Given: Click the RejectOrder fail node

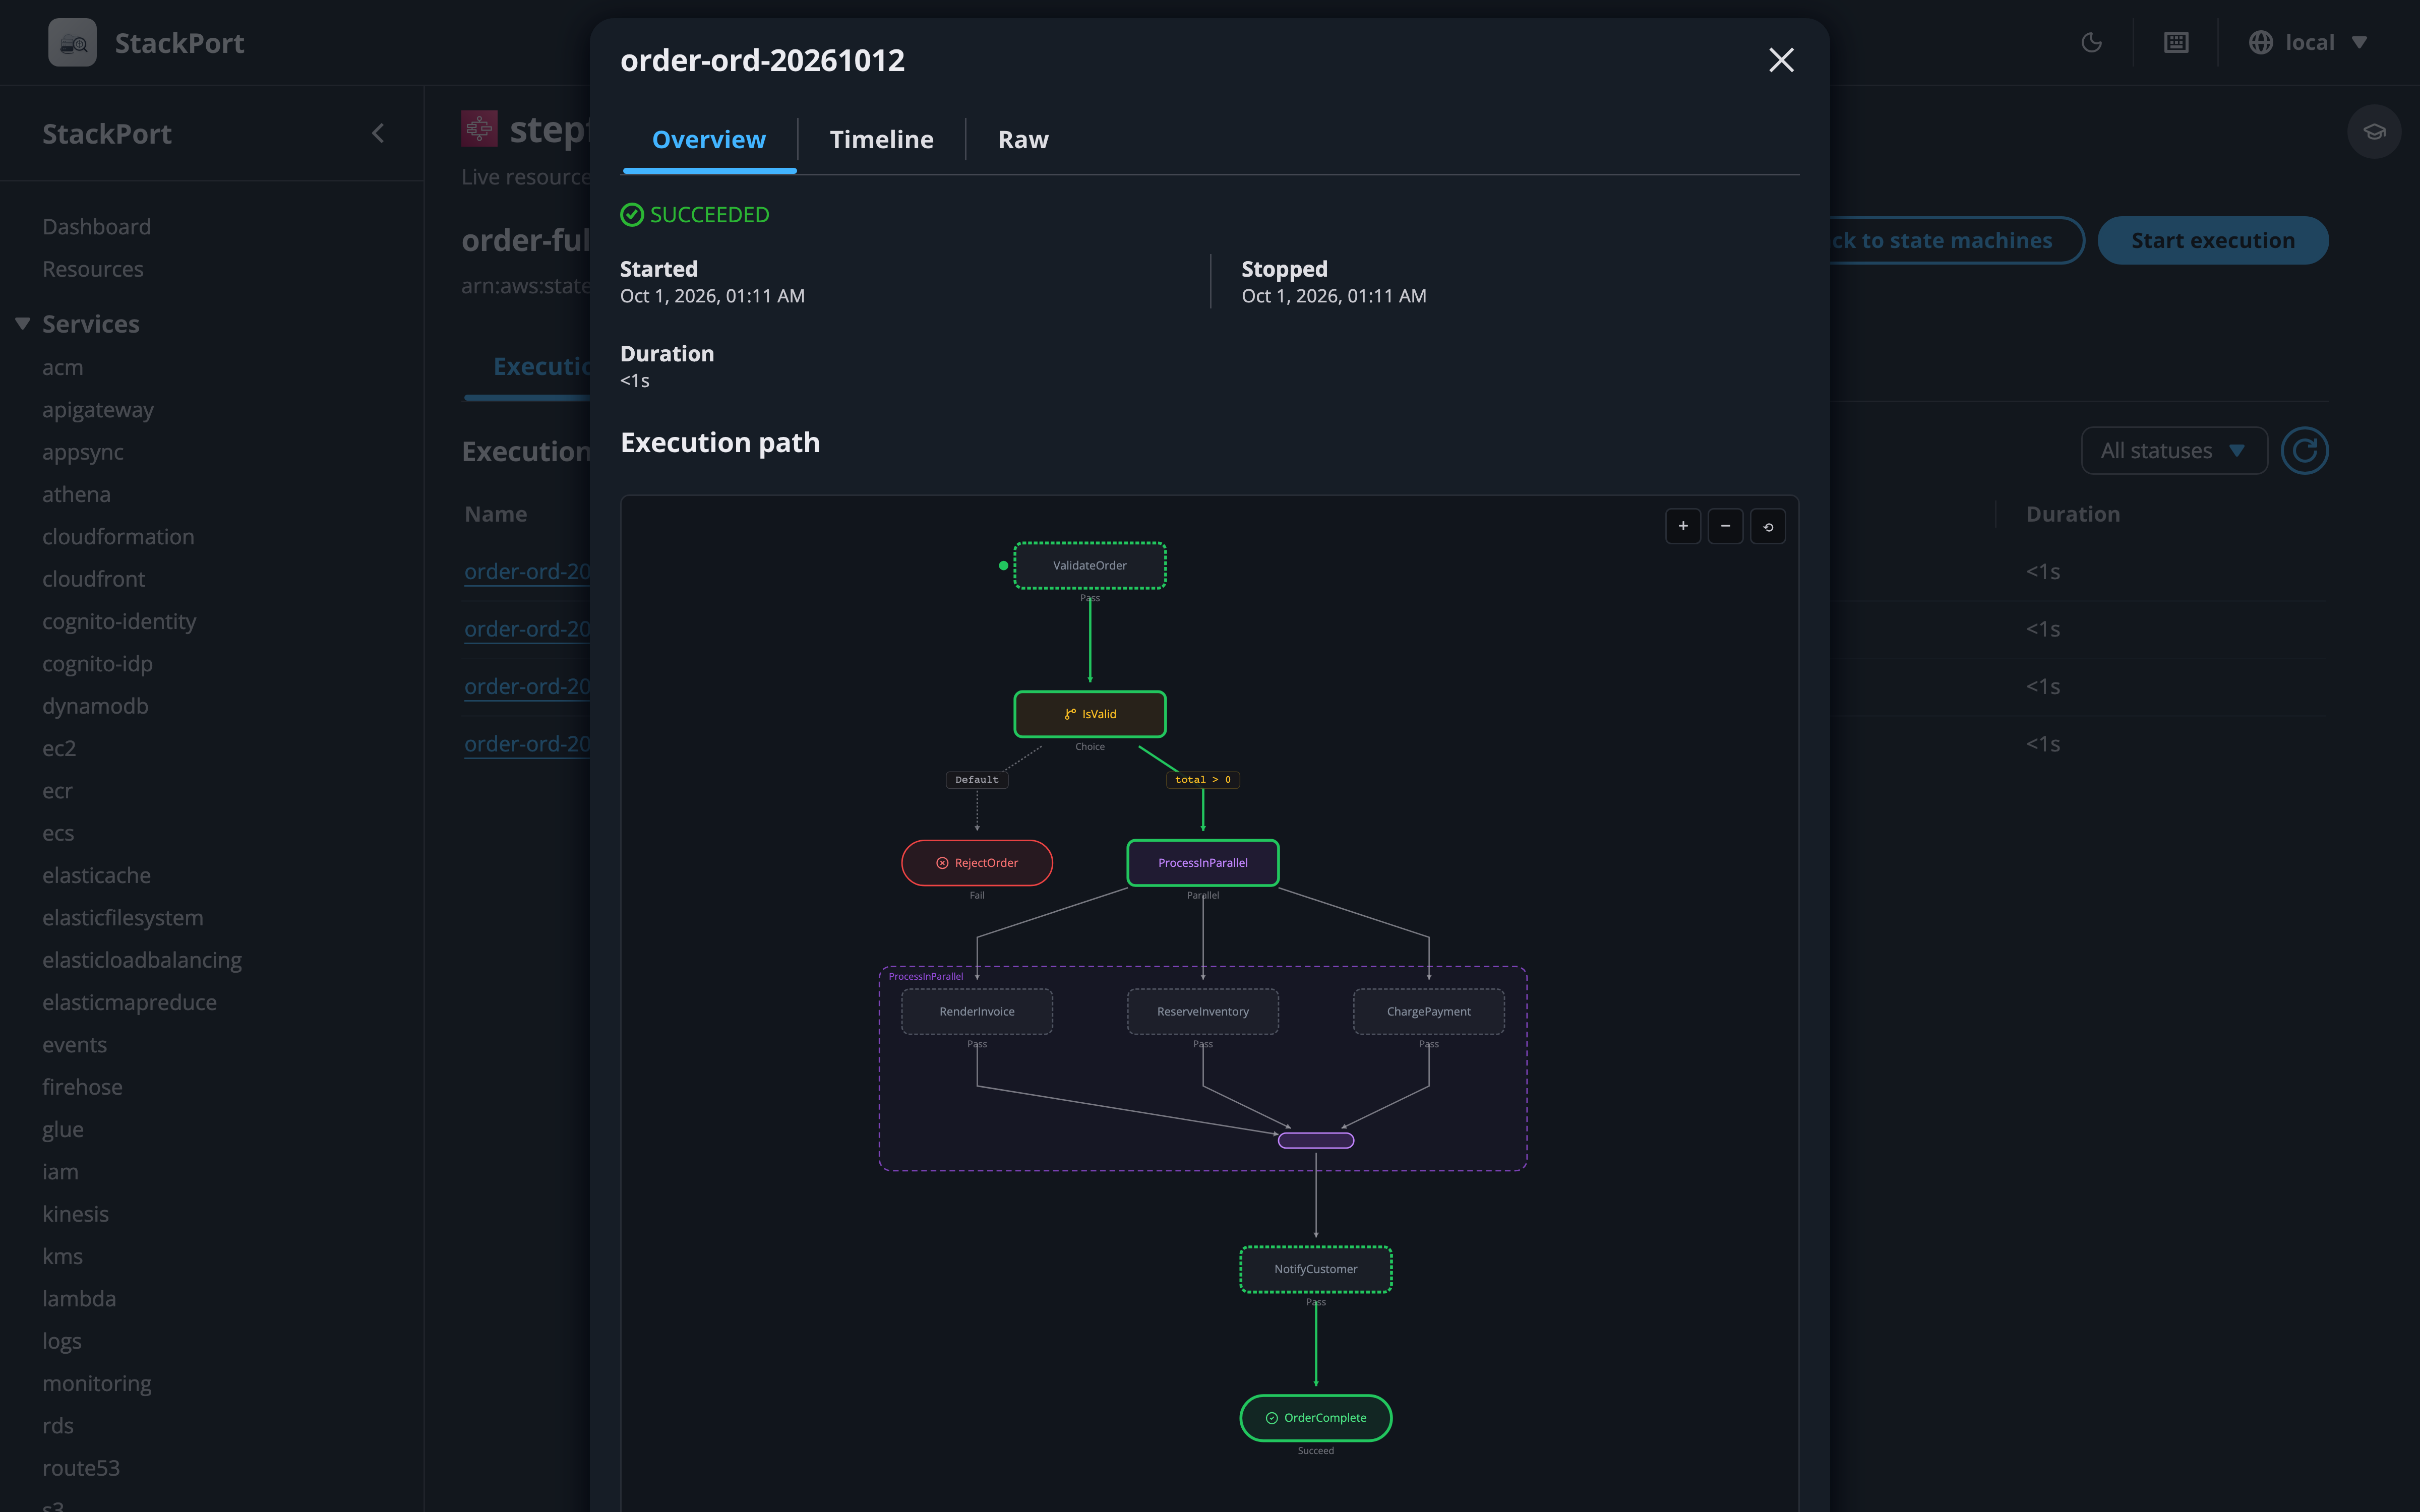Looking at the screenshot, I should (977, 863).
